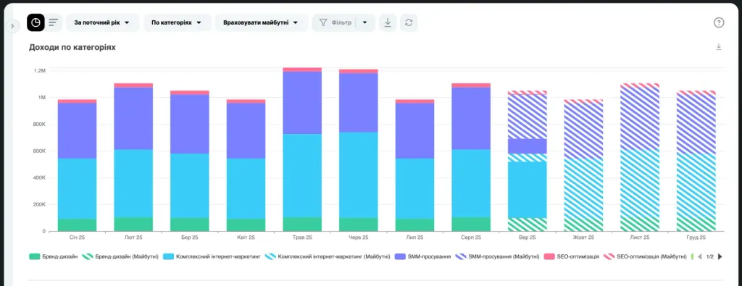Download the report via toolbar download icon

tap(388, 22)
